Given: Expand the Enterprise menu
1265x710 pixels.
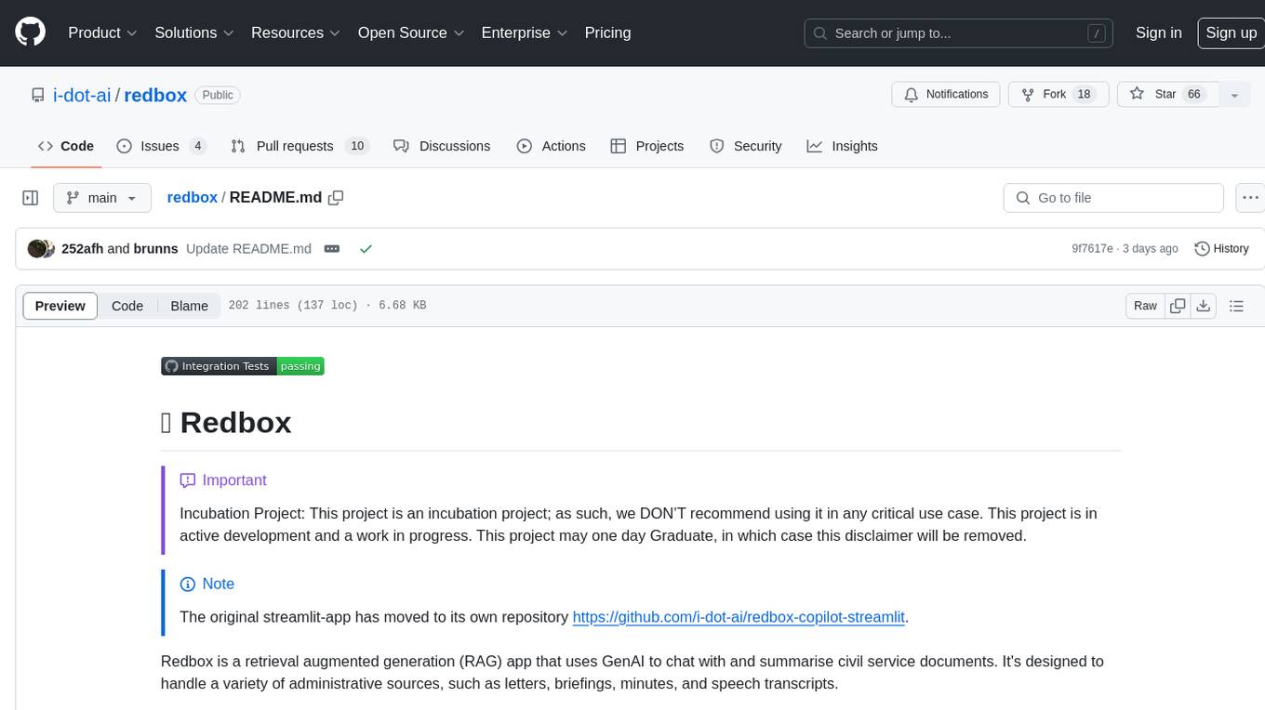Looking at the screenshot, I should [524, 33].
